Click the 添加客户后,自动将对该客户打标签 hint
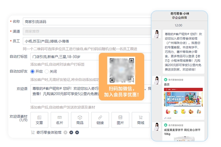Screen dimensions: 221x147 click(x=57, y=64)
